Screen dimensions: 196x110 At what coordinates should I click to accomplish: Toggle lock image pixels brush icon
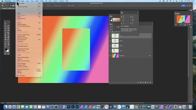114,32
